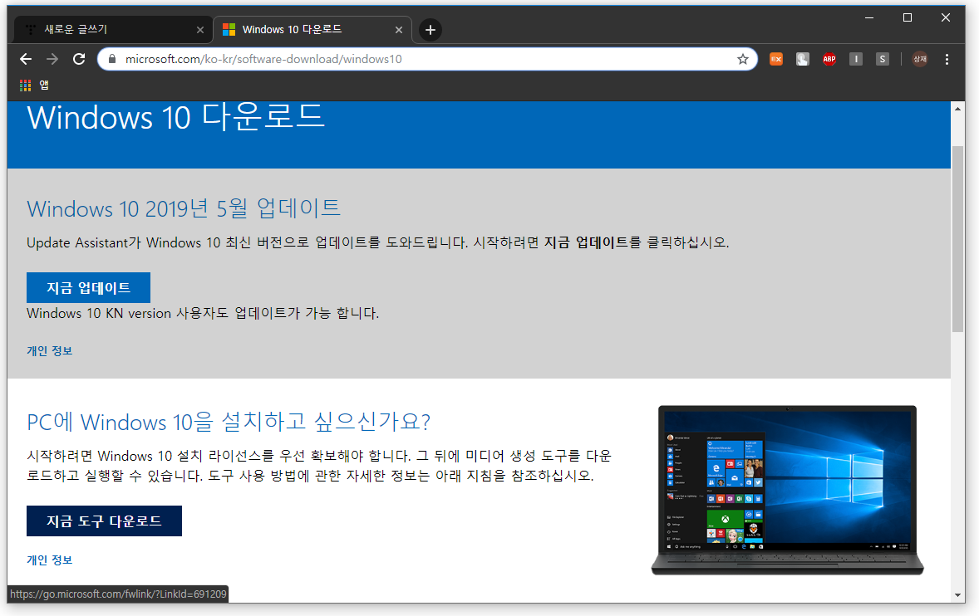Click the Windows 10 2019년 5월 업데이트 heading
979x616 pixels.
click(184, 208)
